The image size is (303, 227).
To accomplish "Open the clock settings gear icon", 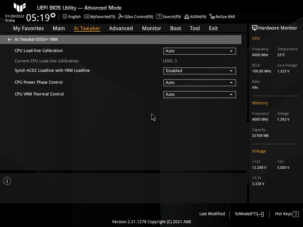I will (53, 15).
